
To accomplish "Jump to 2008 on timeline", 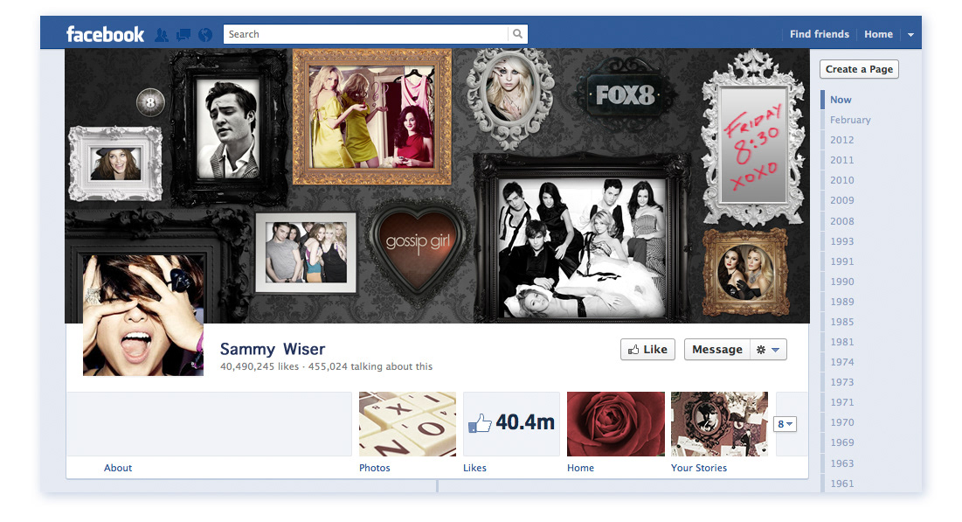I will coord(841,221).
